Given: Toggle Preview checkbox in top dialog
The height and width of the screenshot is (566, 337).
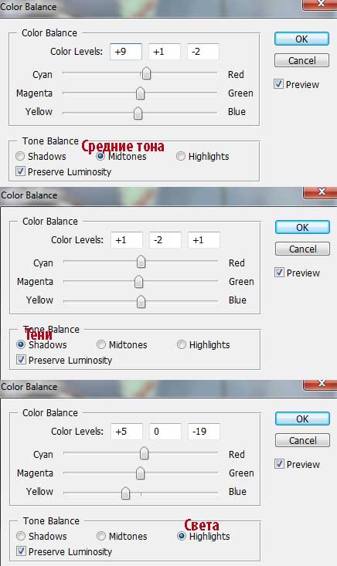Looking at the screenshot, I should (x=278, y=84).
